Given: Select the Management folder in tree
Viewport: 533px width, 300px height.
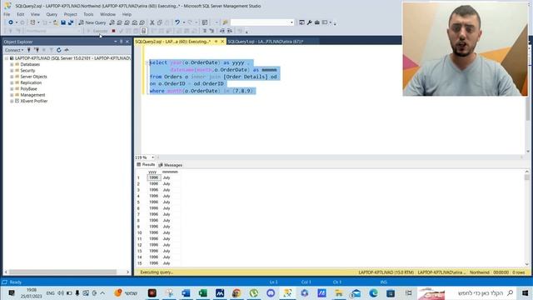Looking at the screenshot, I should pos(32,95).
